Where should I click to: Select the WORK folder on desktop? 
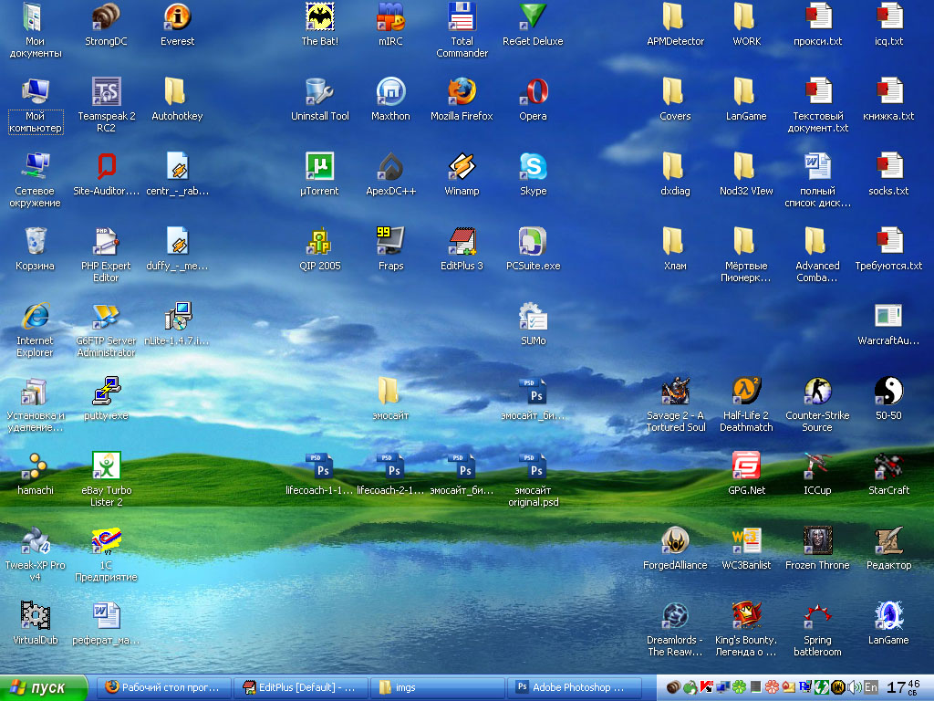point(745,17)
